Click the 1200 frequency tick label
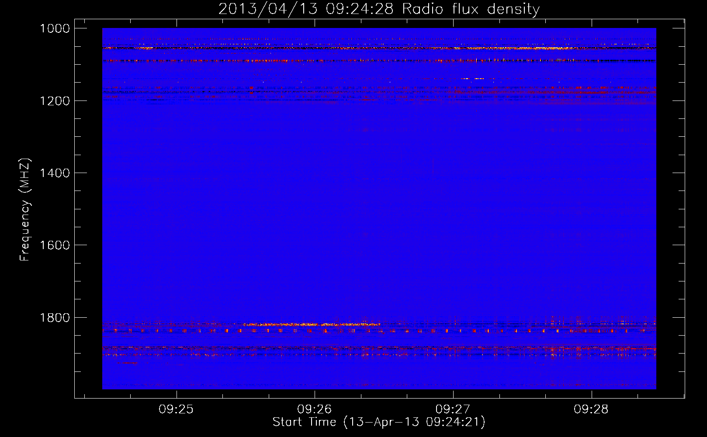 point(55,101)
